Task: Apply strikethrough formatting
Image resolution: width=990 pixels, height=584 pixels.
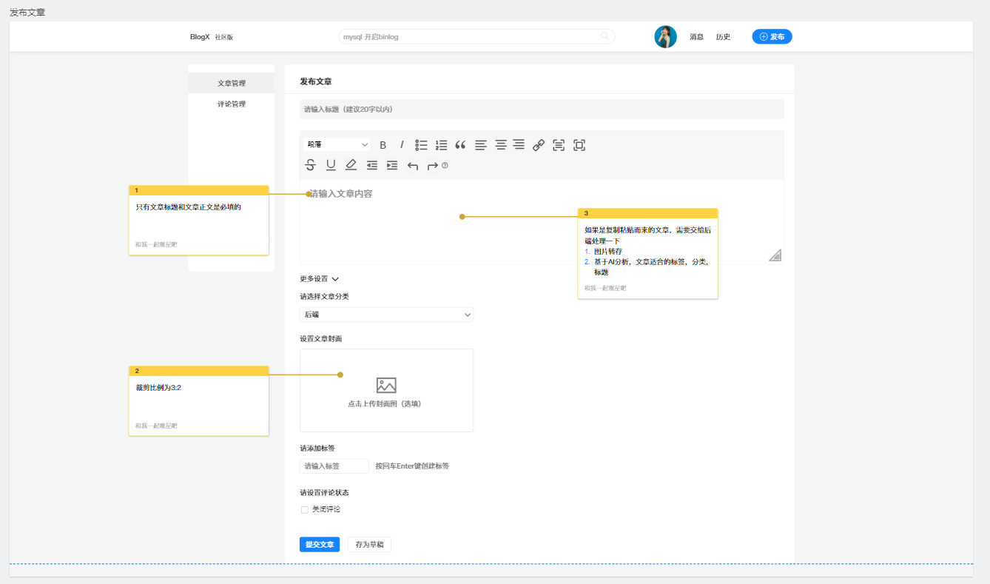Action: click(311, 165)
